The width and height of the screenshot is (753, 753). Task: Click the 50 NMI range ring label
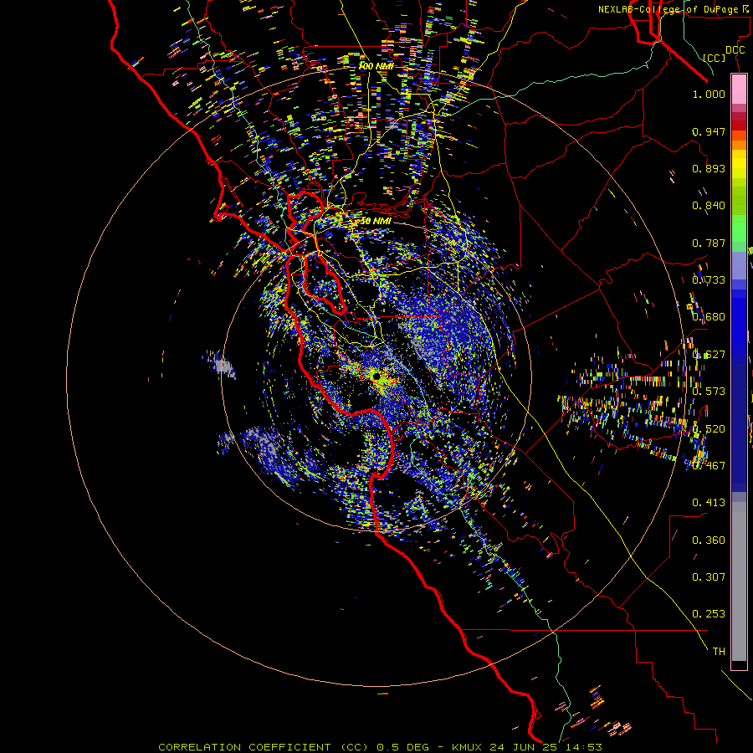pos(375,222)
